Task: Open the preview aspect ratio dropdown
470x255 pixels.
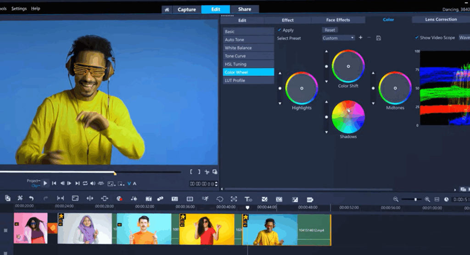Action: tap(111, 184)
